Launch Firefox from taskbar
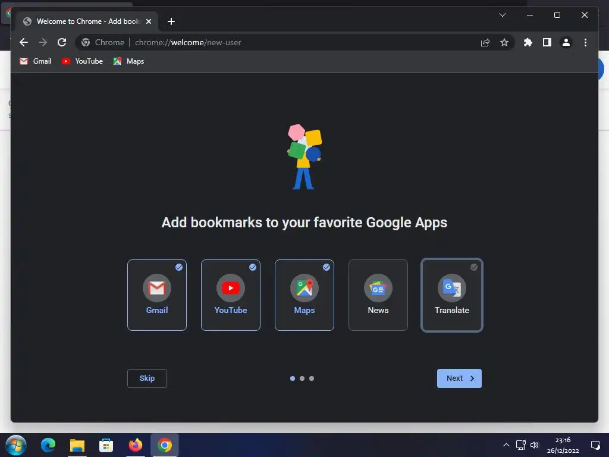The height and width of the screenshot is (457, 609). tap(135, 445)
